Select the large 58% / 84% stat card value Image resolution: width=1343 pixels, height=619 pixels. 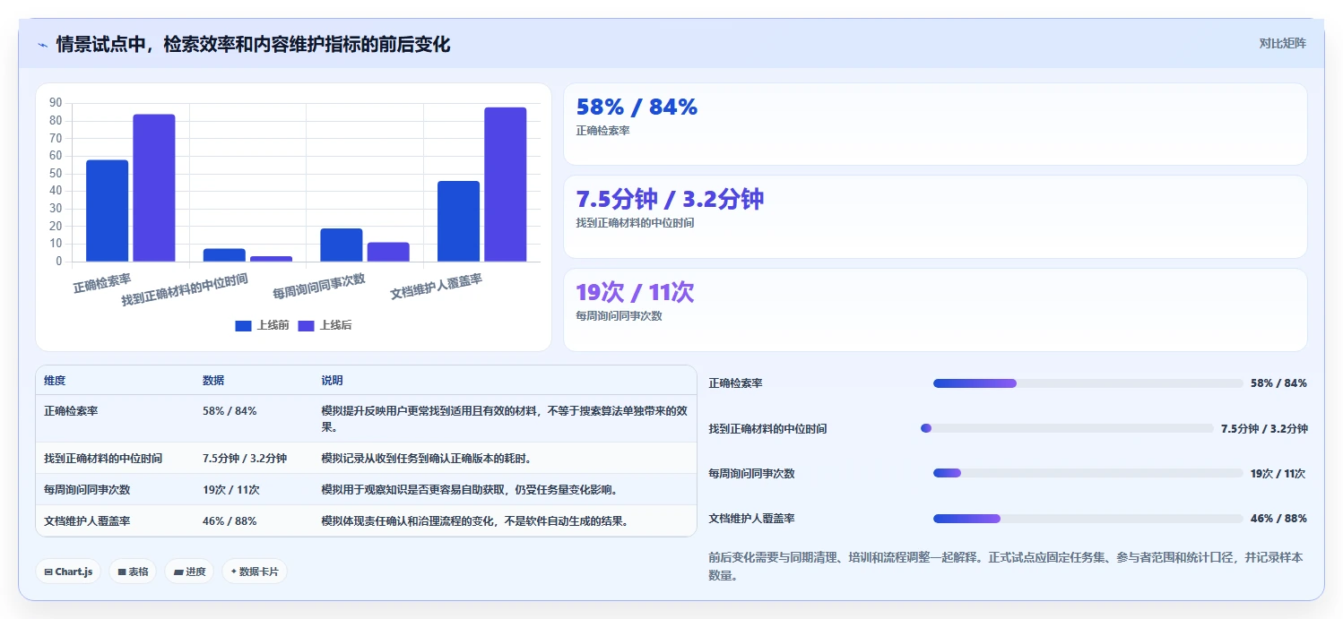(x=637, y=107)
